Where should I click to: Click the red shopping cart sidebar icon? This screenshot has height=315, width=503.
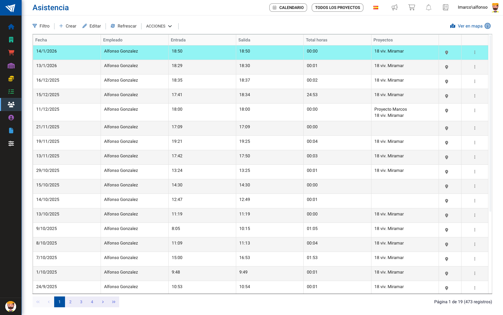point(11,53)
